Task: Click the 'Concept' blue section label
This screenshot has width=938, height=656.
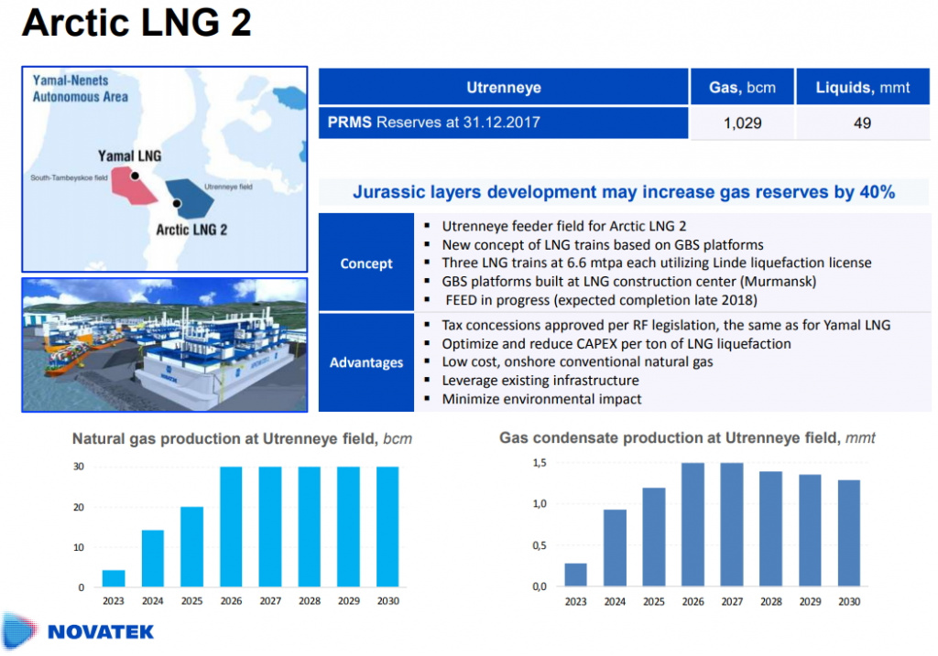Action: 366,263
